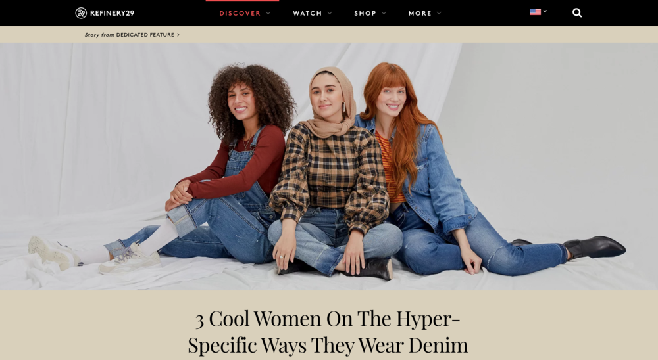Expand the Watch menu chevron

point(330,13)
